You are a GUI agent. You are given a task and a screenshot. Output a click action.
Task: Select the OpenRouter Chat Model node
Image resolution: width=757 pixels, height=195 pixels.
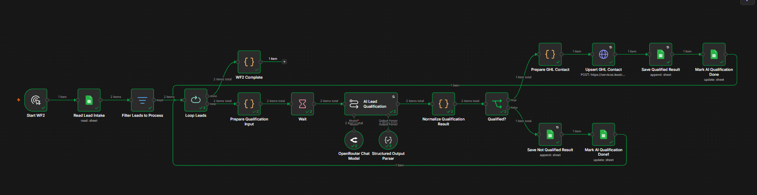click(354, 140)
